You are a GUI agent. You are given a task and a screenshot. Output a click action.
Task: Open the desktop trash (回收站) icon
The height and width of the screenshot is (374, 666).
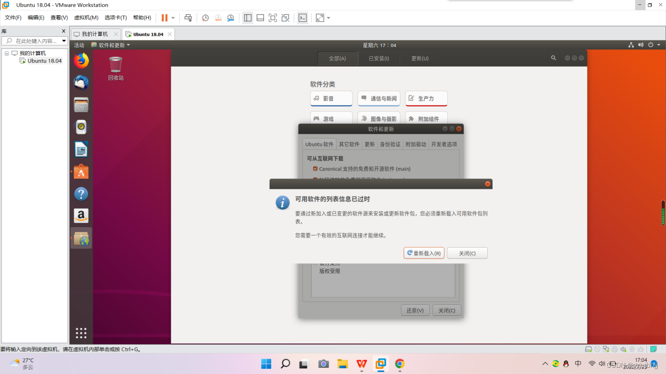116,68
